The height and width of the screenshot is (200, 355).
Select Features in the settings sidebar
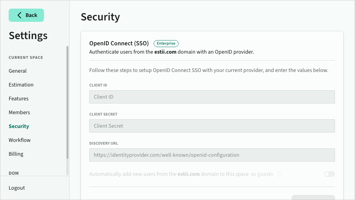(19, 99)
